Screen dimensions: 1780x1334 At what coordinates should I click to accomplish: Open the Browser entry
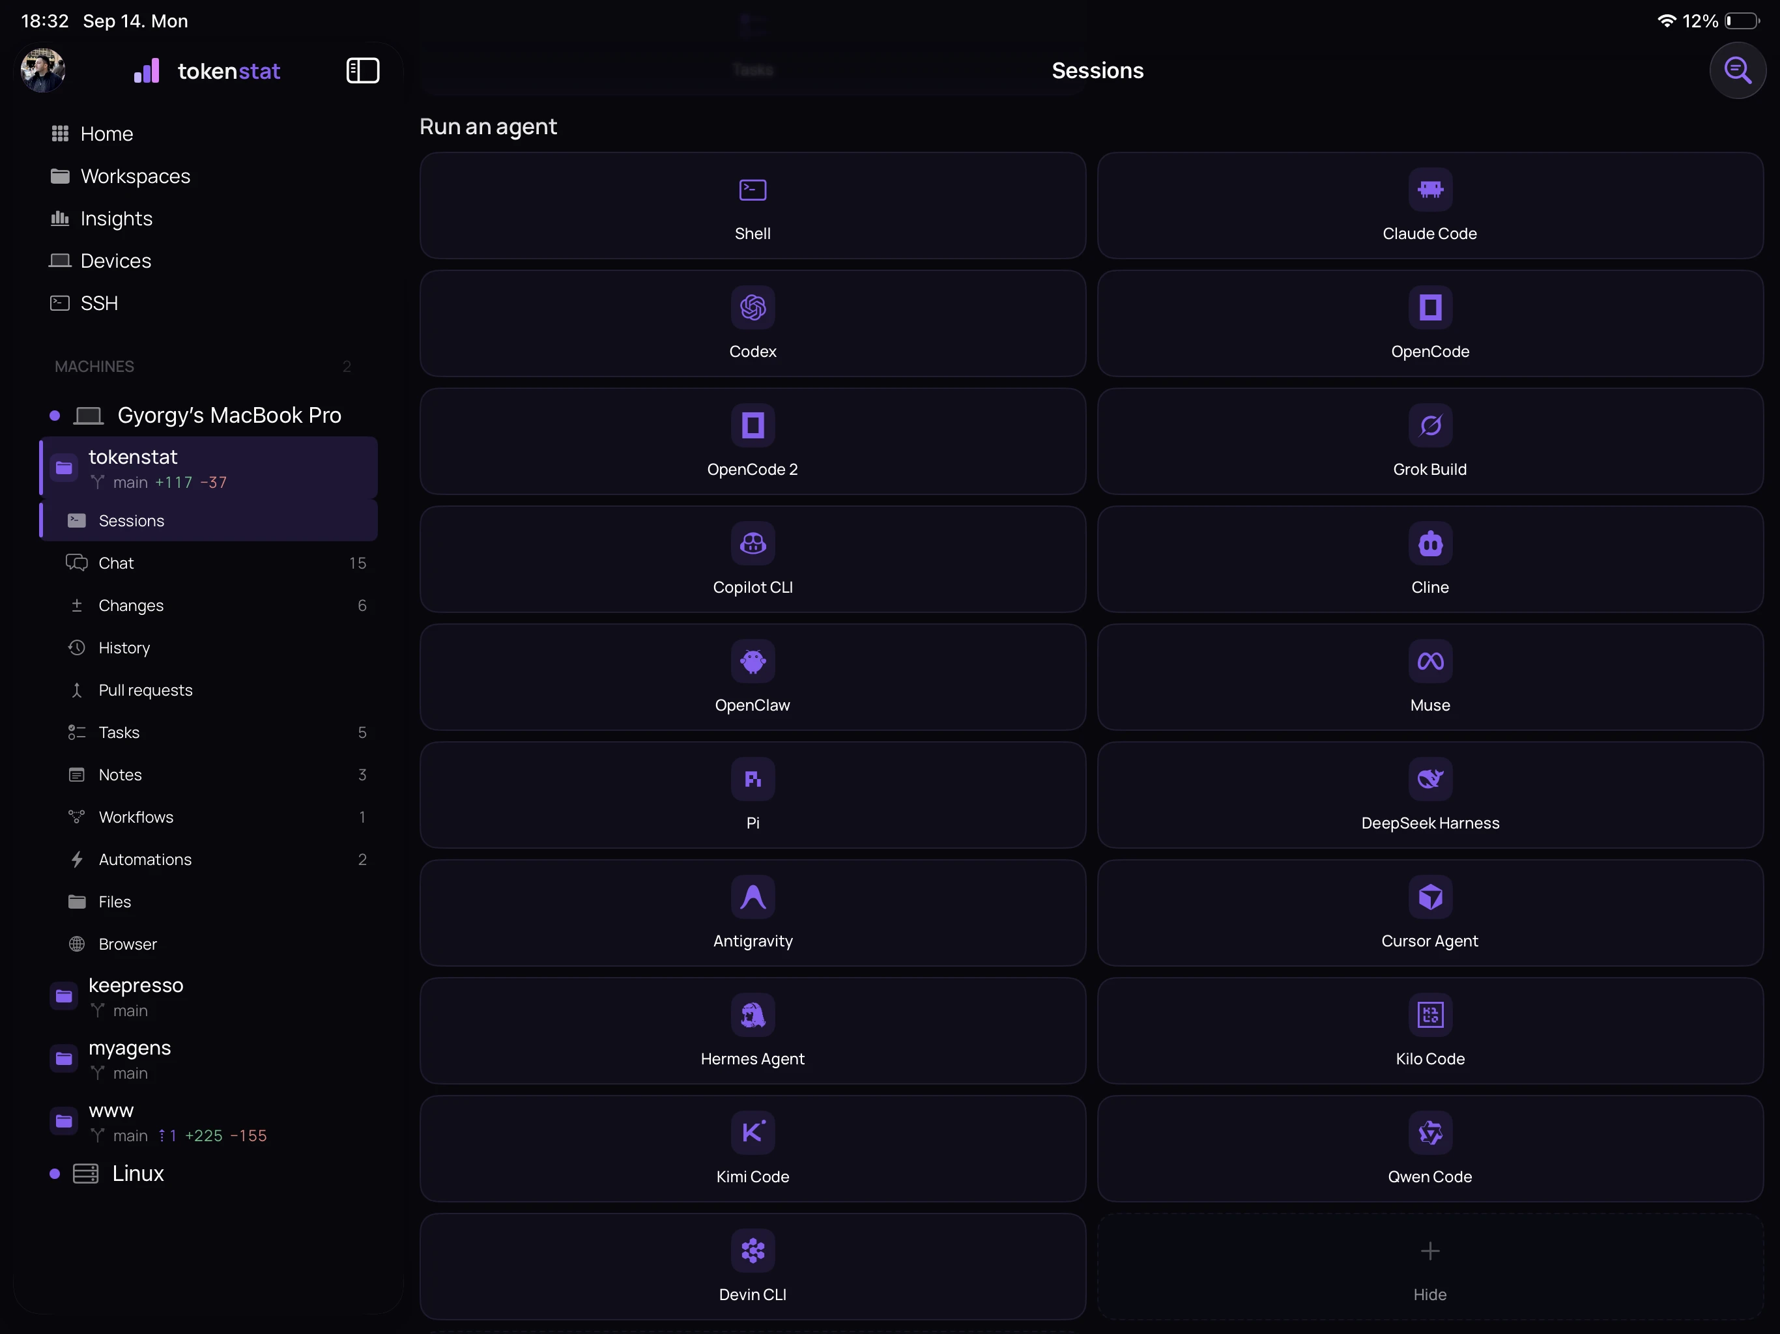coord(208,944)
